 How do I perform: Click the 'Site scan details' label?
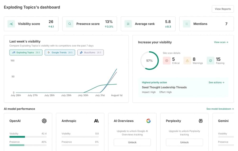(x=172, y=53)
